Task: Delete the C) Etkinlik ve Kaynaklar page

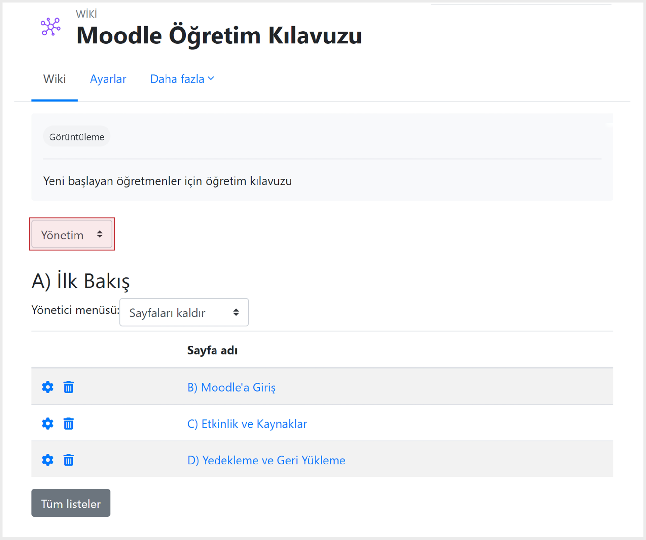Action: pyautogui.click(x=69, y=424)
